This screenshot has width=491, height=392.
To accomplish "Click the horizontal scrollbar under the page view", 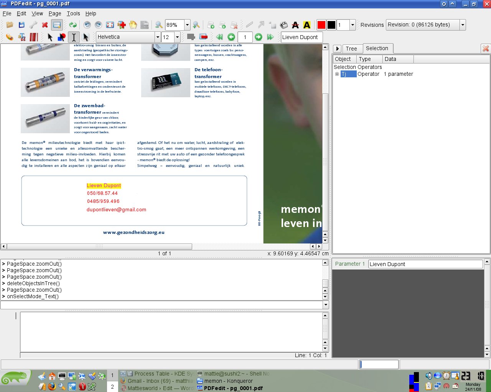I will (99, 247).
